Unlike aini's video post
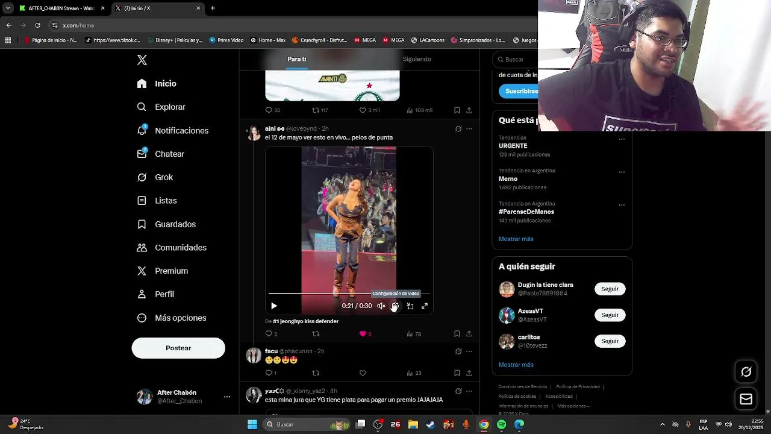771x434 pixels. point(363,334)
